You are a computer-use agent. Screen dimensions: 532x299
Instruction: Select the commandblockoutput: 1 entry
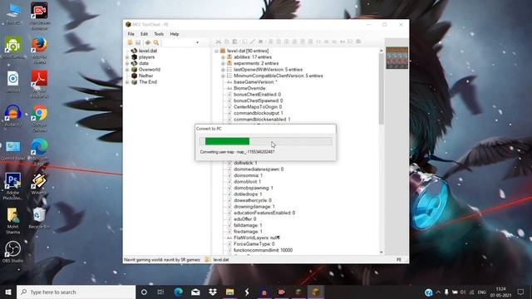259,113
